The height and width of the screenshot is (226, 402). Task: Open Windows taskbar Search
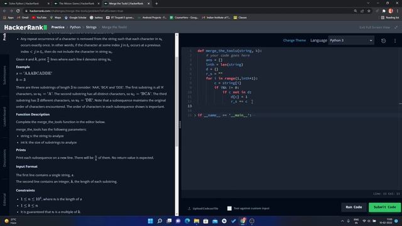coord(160,221)
